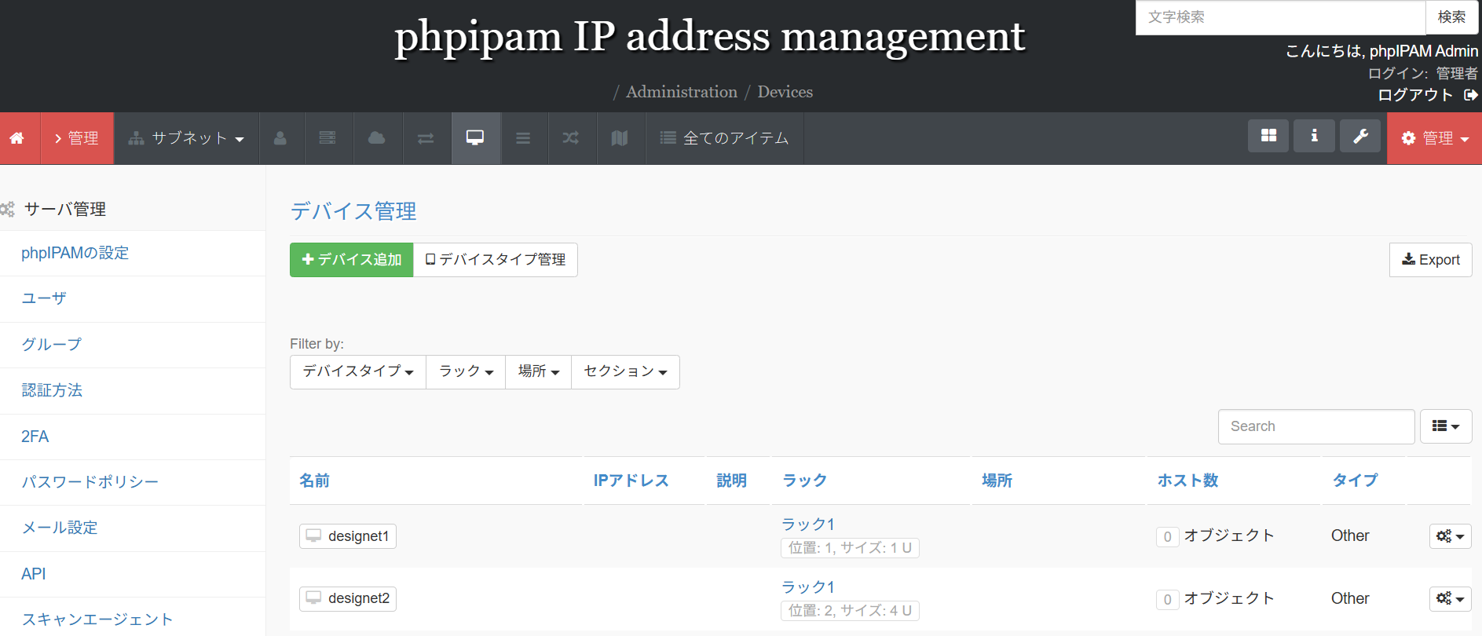Click the 0 object count for designet1
This screenshot has height=636, width=1482.
coord(1168,536)
